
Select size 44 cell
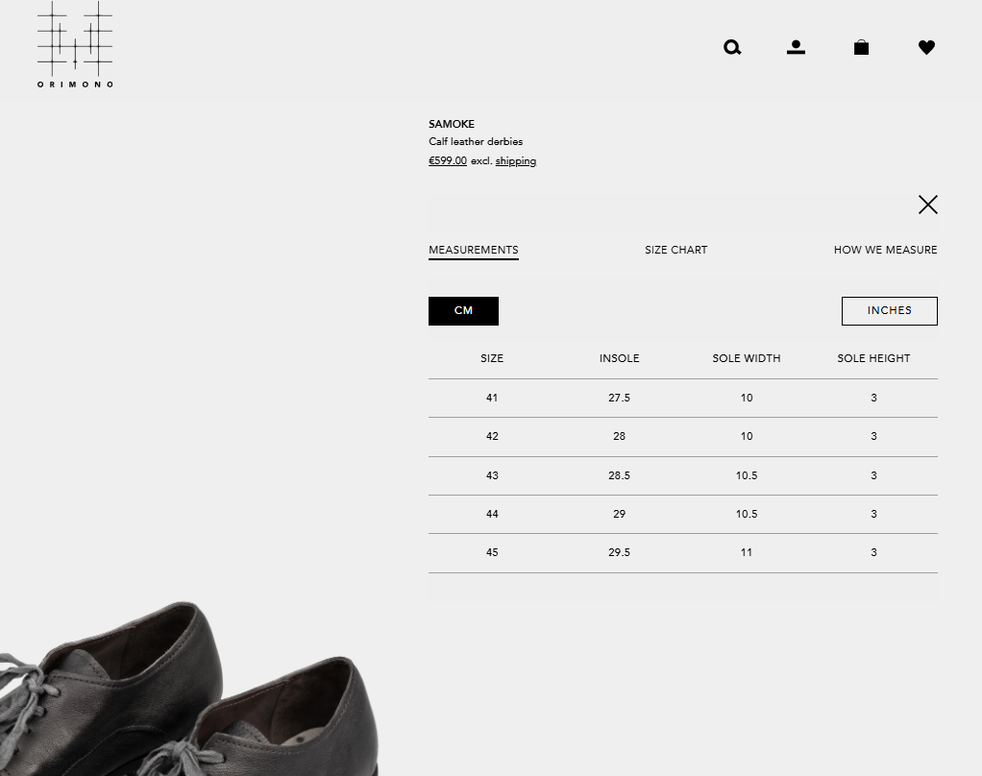492,515
